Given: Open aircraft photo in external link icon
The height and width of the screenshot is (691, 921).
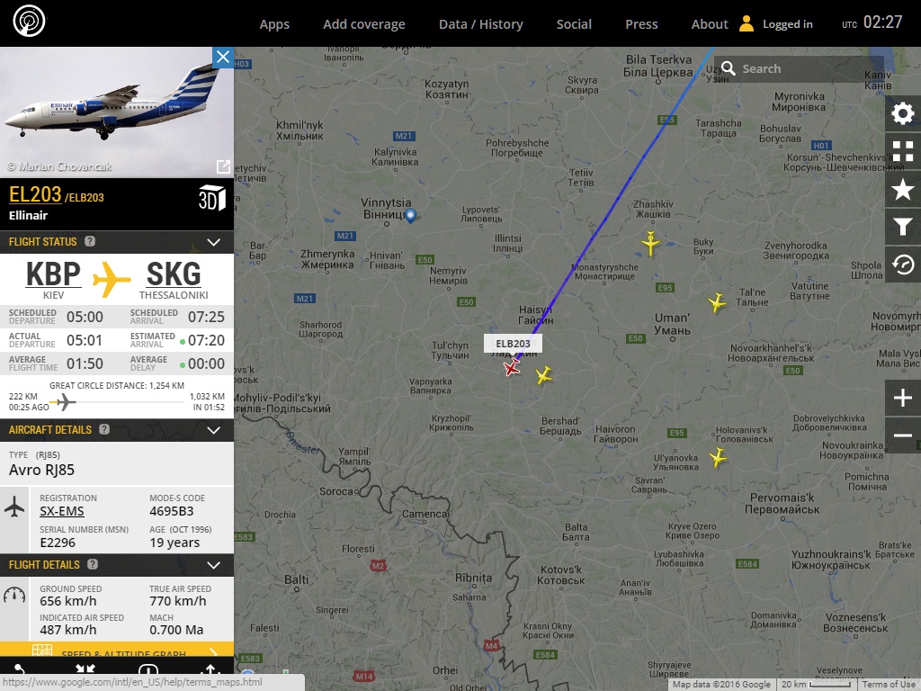Looking at the screenshot, I should (x=223, y=166).
